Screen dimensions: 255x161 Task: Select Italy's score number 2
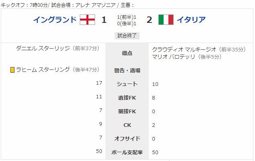tap(149, 20)
